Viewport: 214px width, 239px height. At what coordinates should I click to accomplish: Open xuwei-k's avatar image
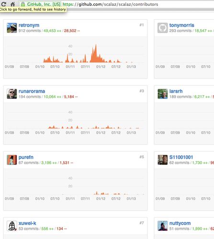pos(12,226)
